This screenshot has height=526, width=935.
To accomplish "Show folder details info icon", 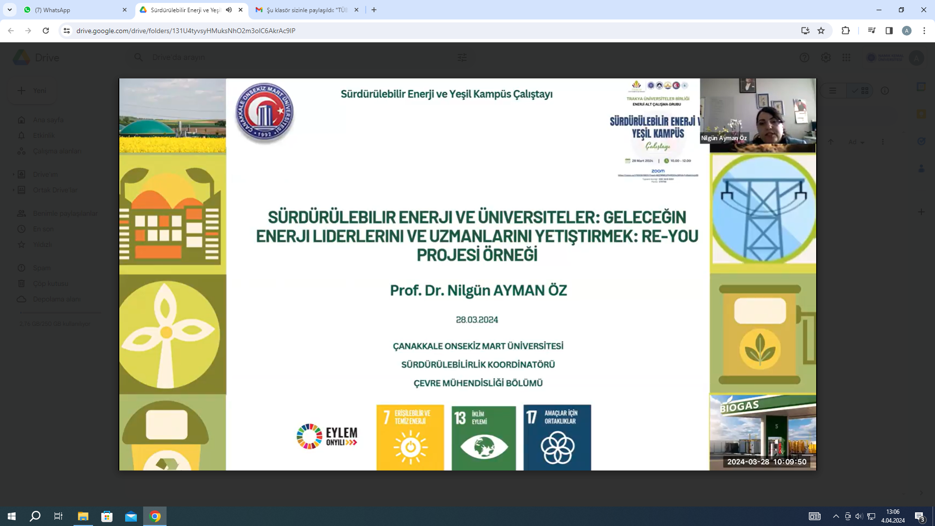I will point(885,91).
